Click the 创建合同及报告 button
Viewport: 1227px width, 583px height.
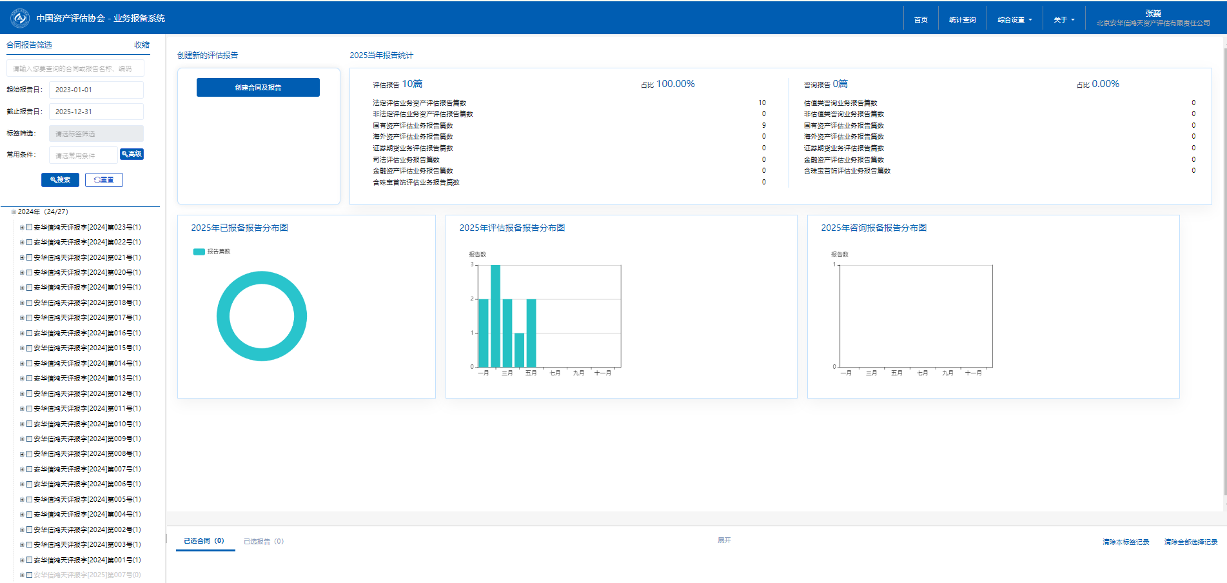[x=258, y=88]
